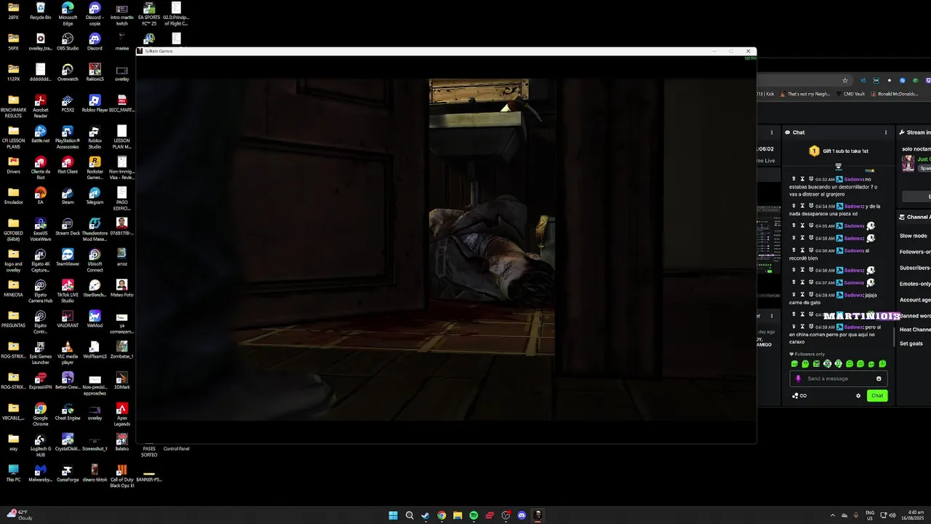Launch the Overwatch desktop shortcut
Screen dimensions: 931x524
tap(68, 72)
